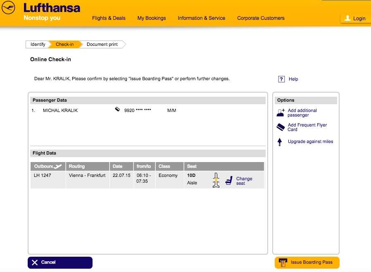Screen dimensions: 371x272
Task: Click the Seat column header
Action: pyautogui.click(x=224, y=167)
